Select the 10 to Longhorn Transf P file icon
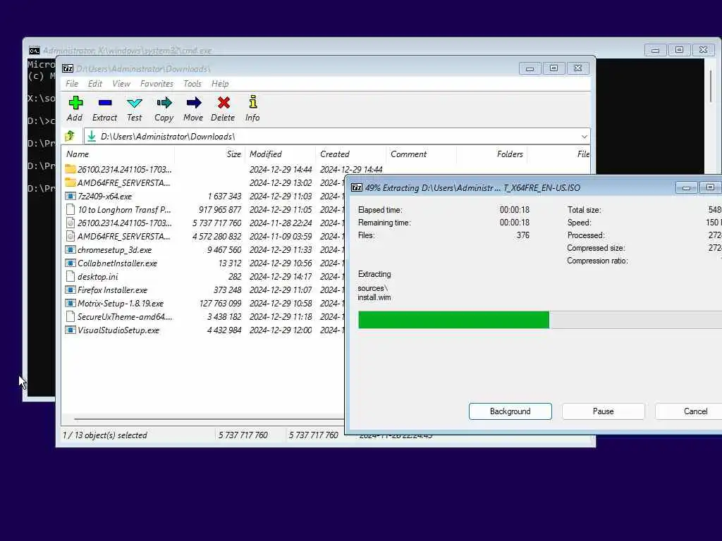The width and height of the screenshot is (722, 541). coord(70,209)
